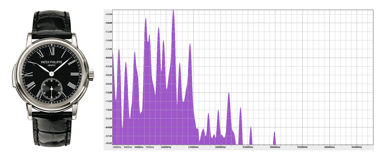Click the -57dB axis label
Screen dimensions: 385x160
coord(108,49)
